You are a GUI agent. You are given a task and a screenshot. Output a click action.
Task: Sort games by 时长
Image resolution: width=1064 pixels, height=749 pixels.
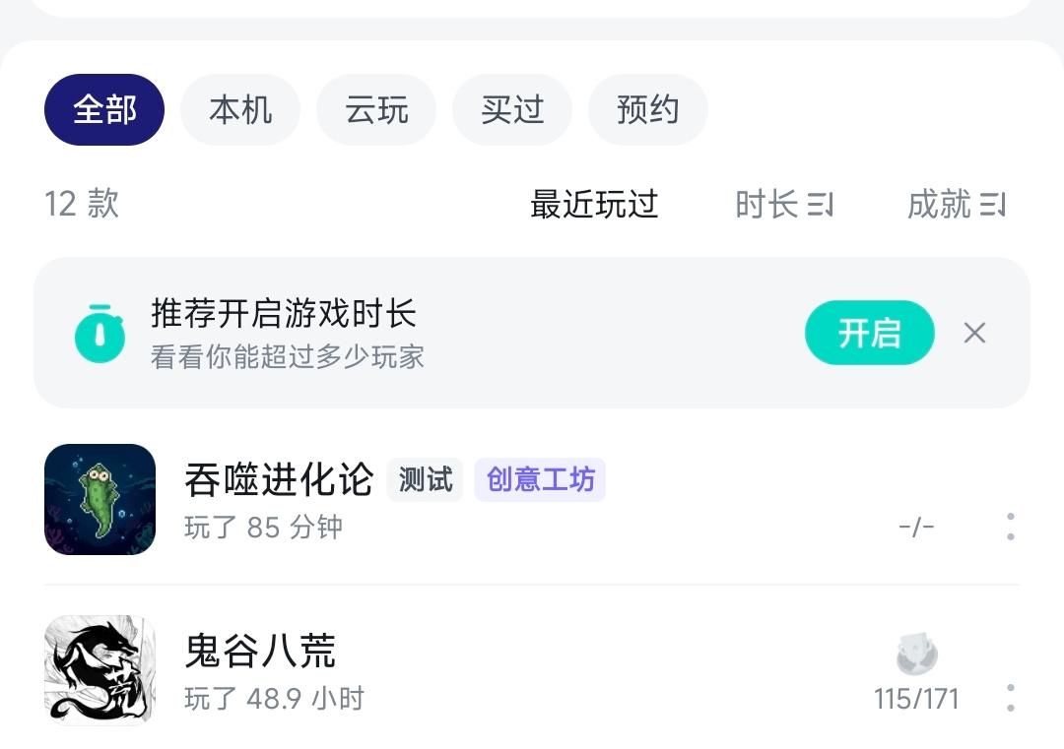click(784, 204)
